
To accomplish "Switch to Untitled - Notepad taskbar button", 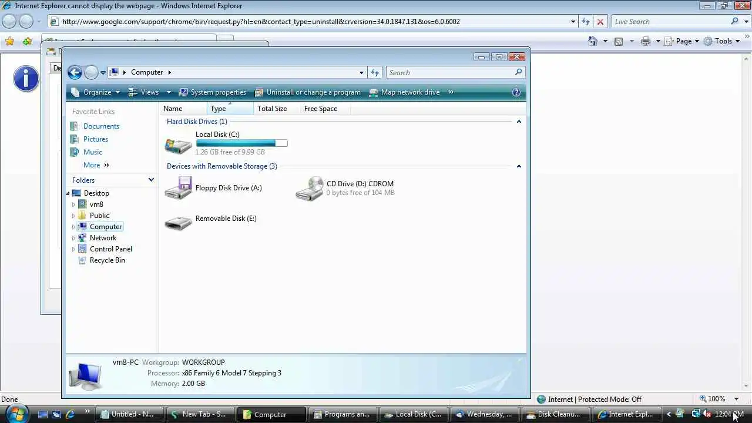I will pos(128,414).
